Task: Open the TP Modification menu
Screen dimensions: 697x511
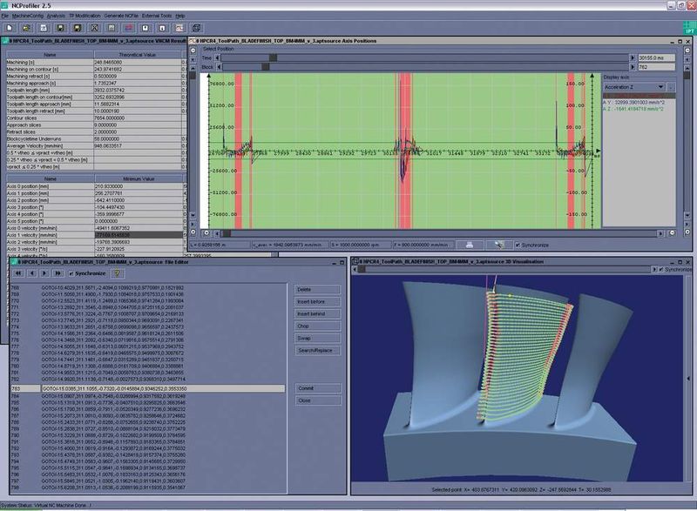Action: point(85,16)
